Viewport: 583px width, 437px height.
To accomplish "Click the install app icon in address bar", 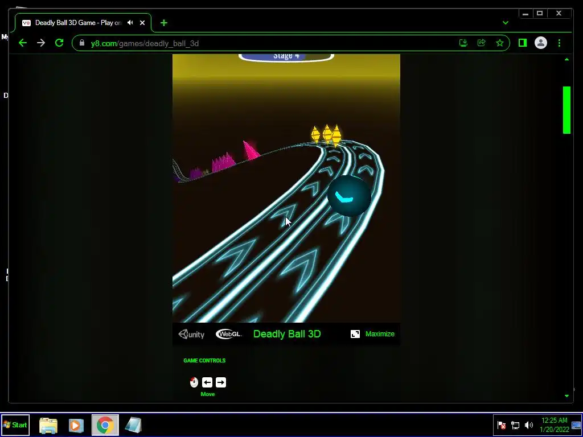I will point(463,43).
